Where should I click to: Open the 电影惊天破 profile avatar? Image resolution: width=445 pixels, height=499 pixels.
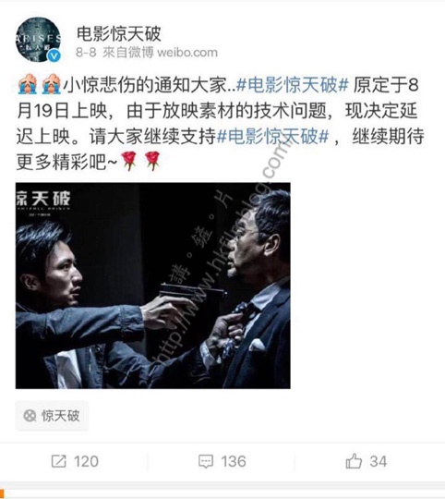tap(38, 39)
